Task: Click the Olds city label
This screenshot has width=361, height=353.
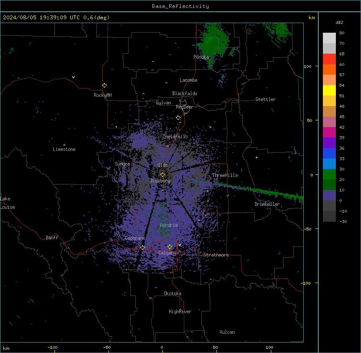Action: (162, 165)
